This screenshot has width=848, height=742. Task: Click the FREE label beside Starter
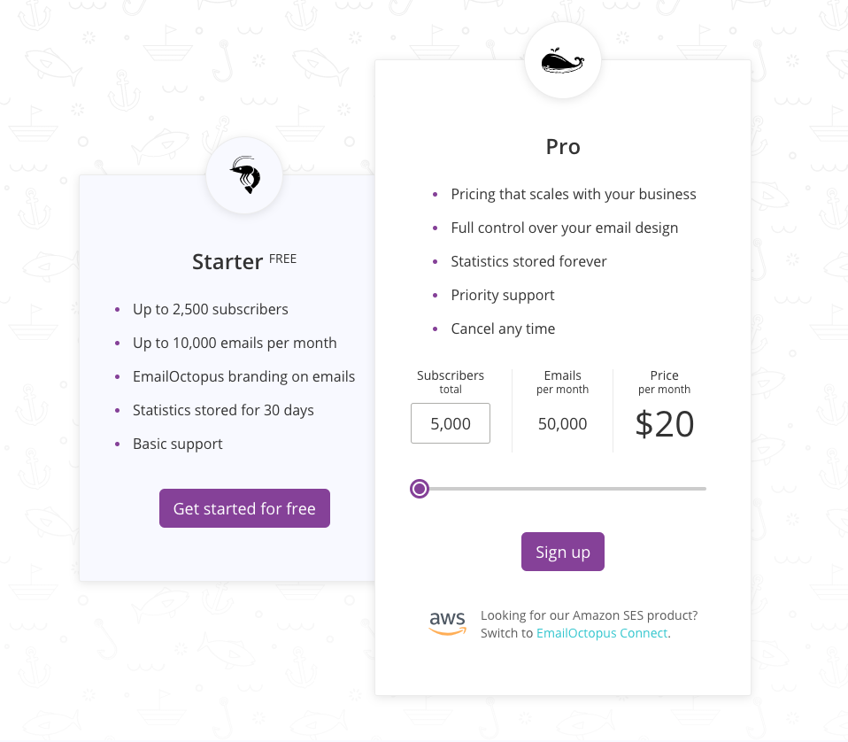tap(283, 259)
